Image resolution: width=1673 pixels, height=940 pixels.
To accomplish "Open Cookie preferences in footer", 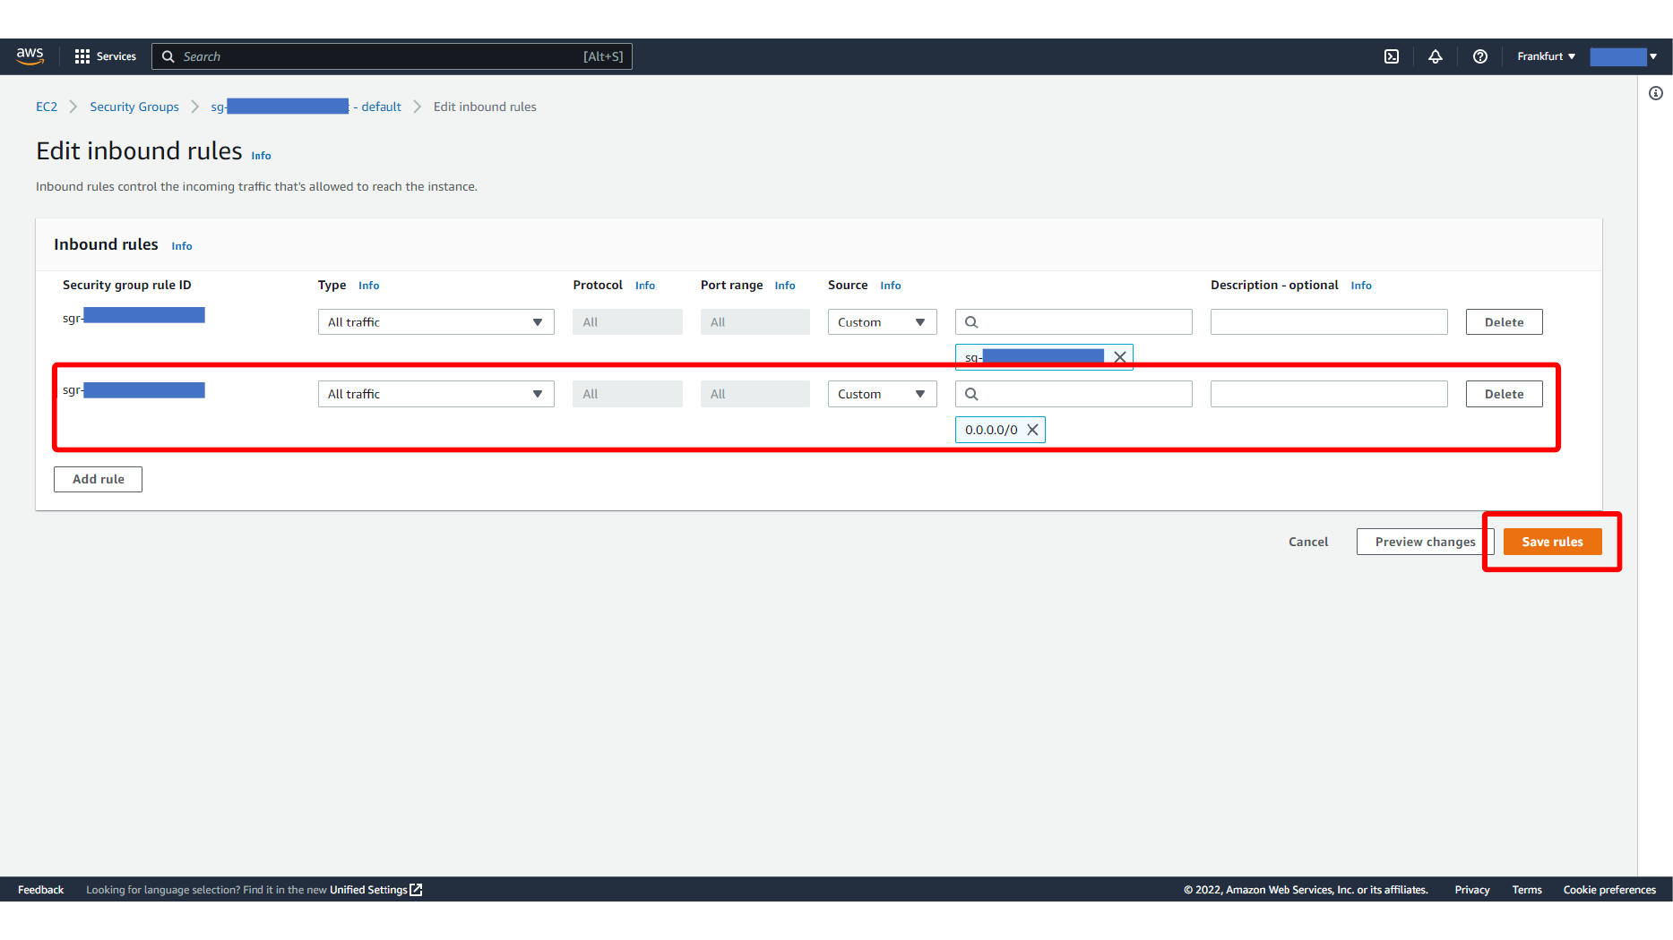I will 1609,890.
